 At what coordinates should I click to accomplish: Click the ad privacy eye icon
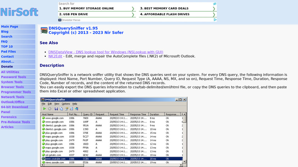point(214,4)
